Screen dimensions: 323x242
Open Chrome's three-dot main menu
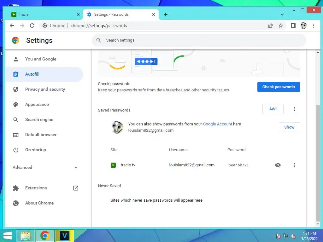pos(314,26)
